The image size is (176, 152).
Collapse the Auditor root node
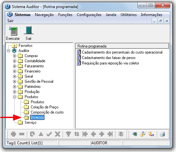point(8,51)
